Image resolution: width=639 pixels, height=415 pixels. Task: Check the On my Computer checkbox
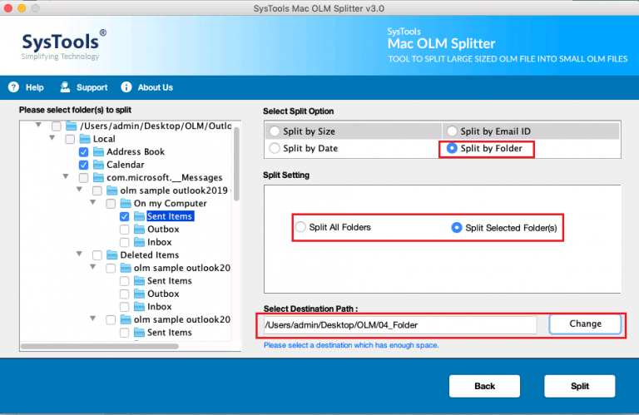tap(111, 204)
